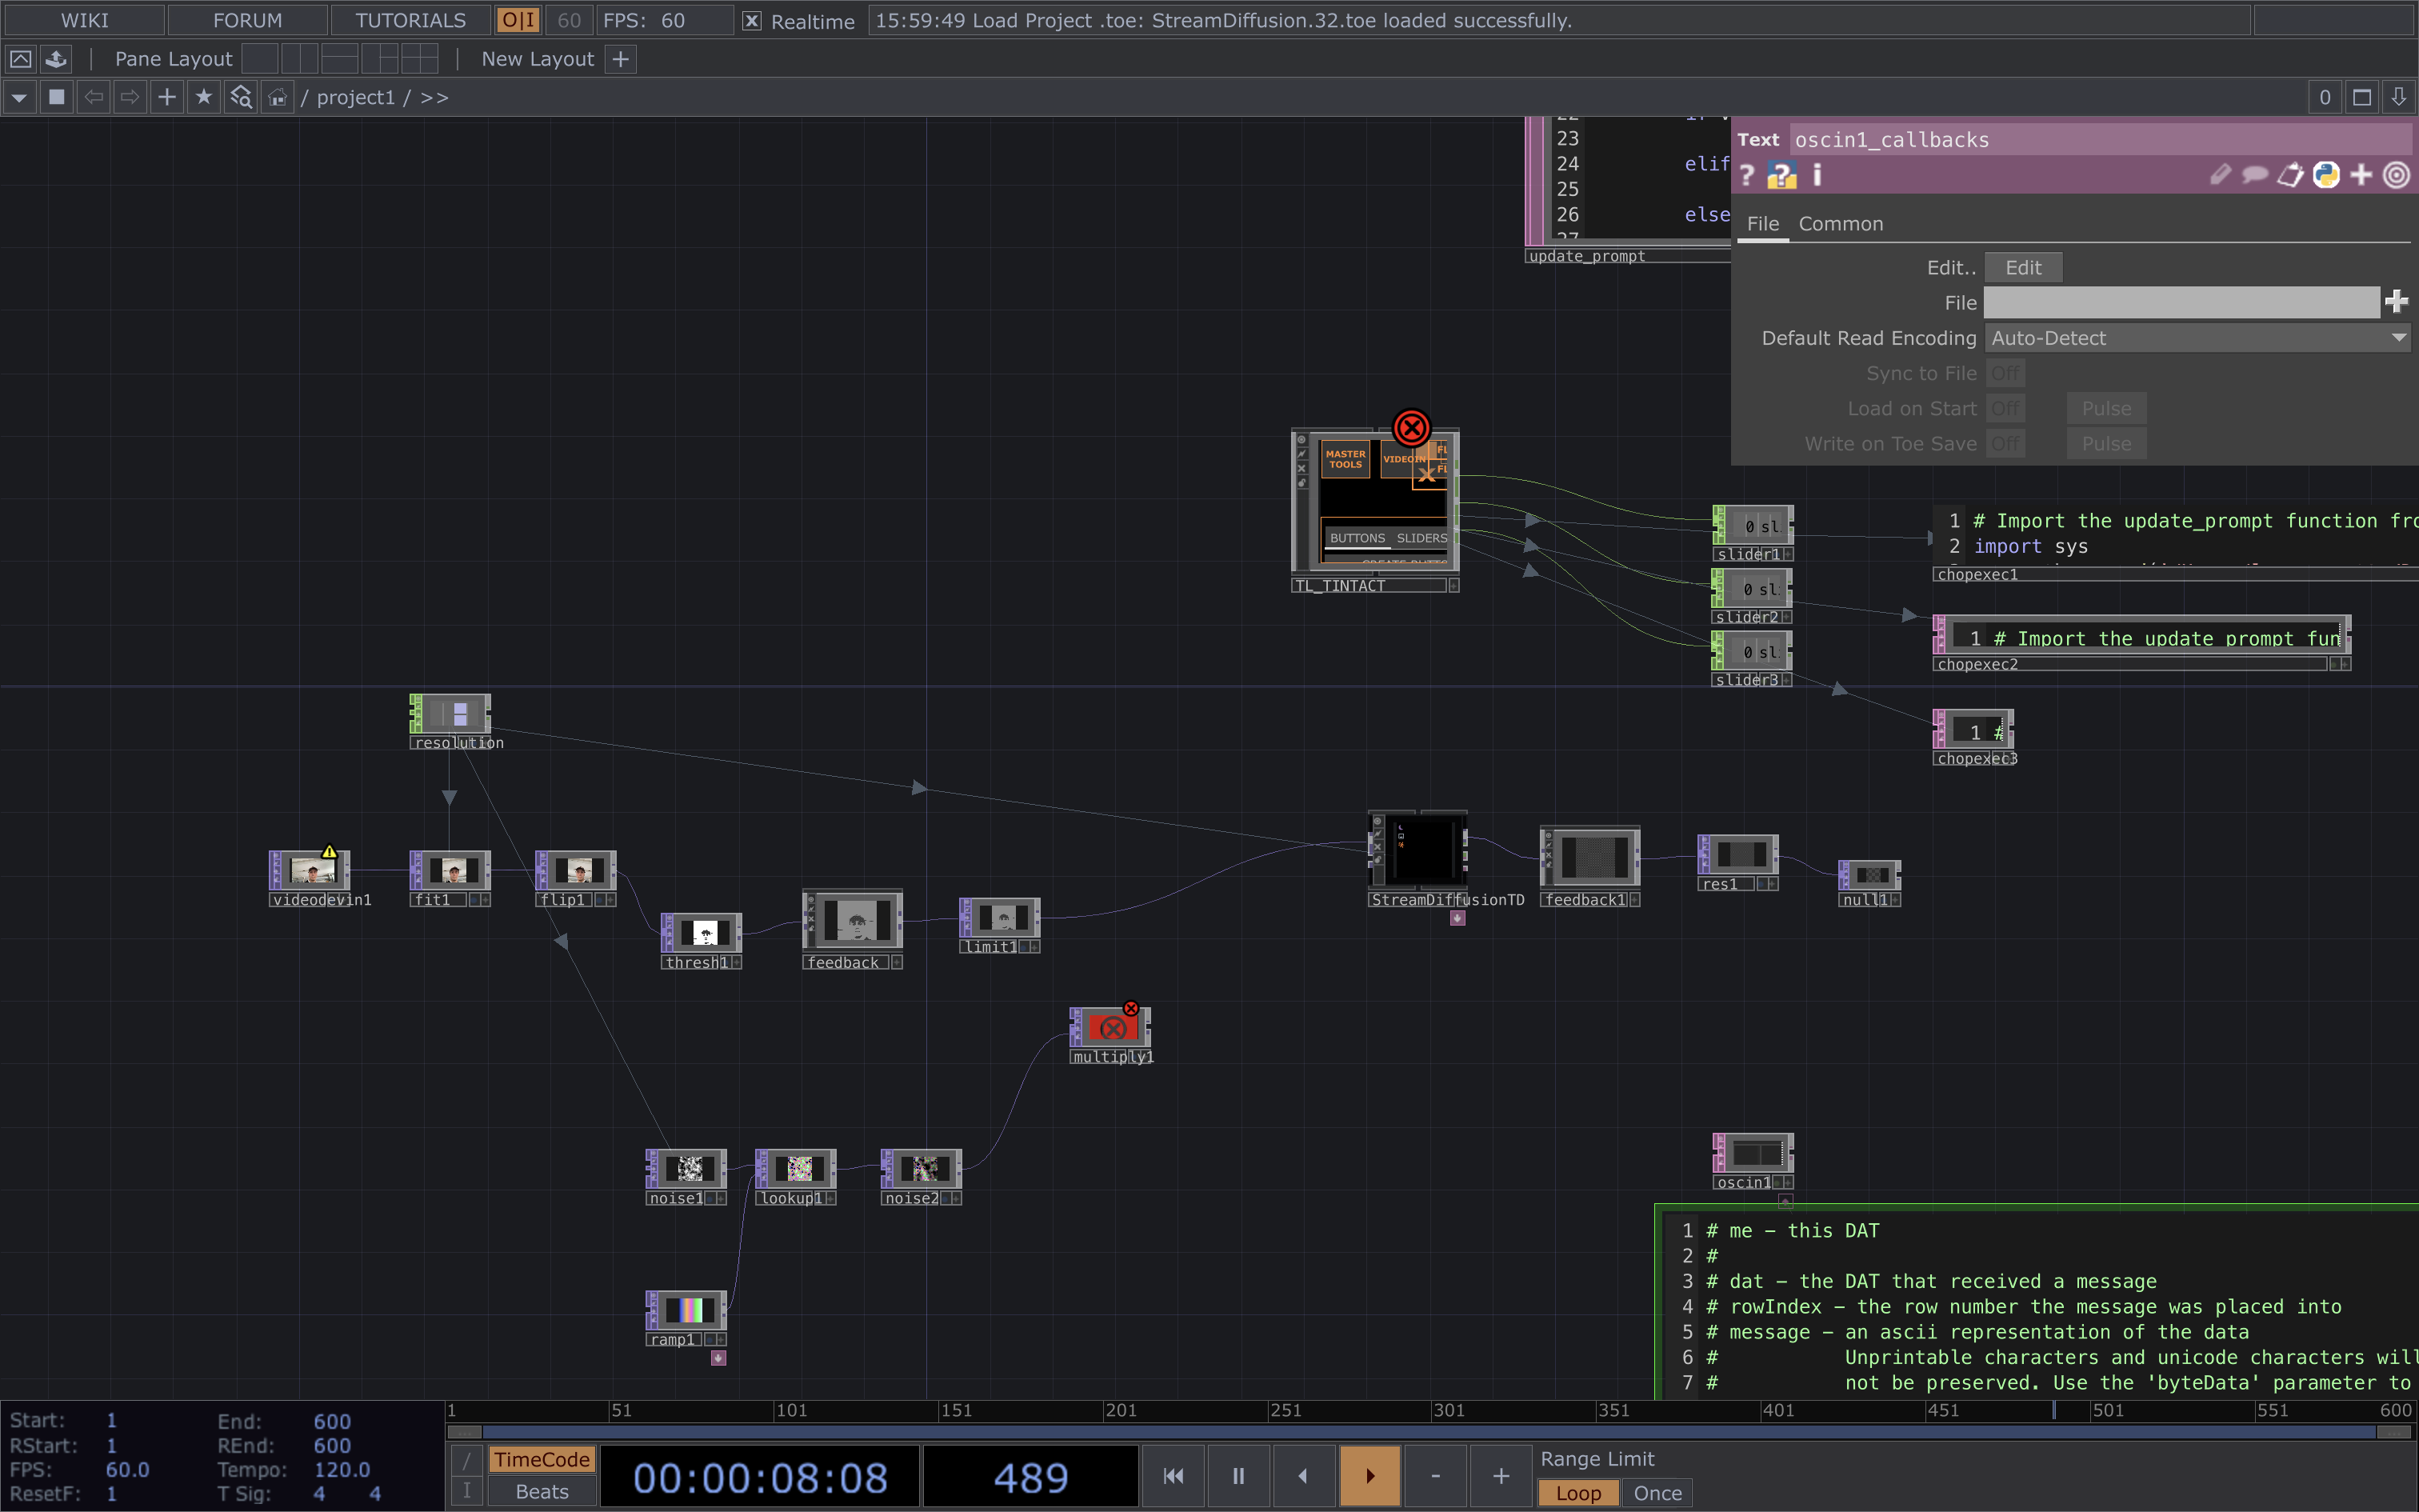Screen dimensions: 2419x1512
Task: Open the pane type dropdown arrow
Action: coord(19,97)
